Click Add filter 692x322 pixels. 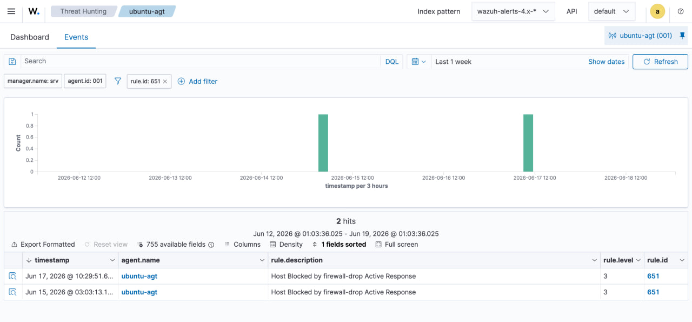197,82
